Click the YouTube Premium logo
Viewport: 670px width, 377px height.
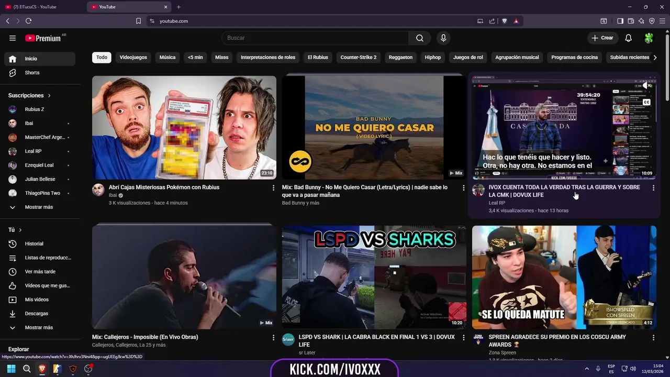pyautogui.click(x=43, y=38)
